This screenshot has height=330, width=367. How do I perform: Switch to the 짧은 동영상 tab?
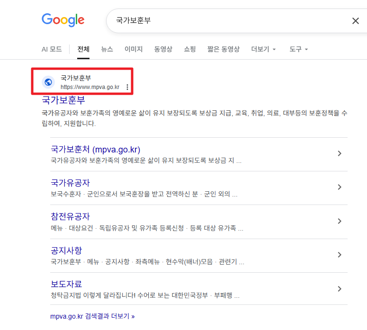pos(224,49)
